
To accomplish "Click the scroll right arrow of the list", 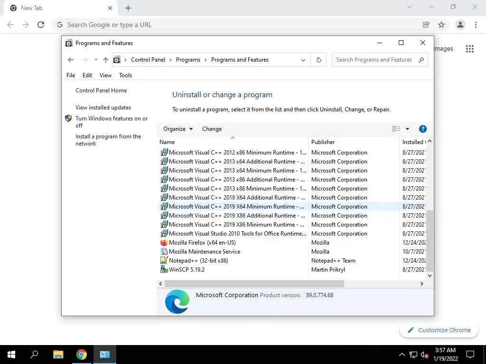I will click(421, 283).
